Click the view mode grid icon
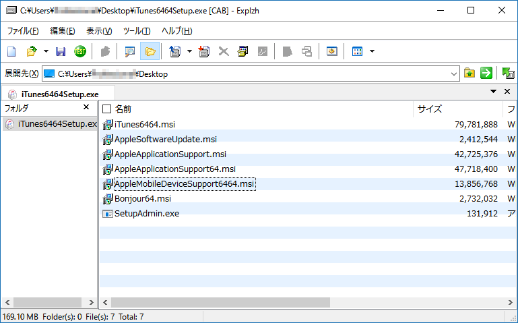 point(357,51)
